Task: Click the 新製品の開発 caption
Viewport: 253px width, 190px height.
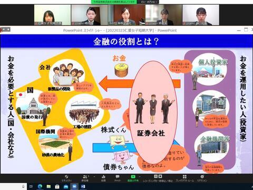Action: pos(59,89)
